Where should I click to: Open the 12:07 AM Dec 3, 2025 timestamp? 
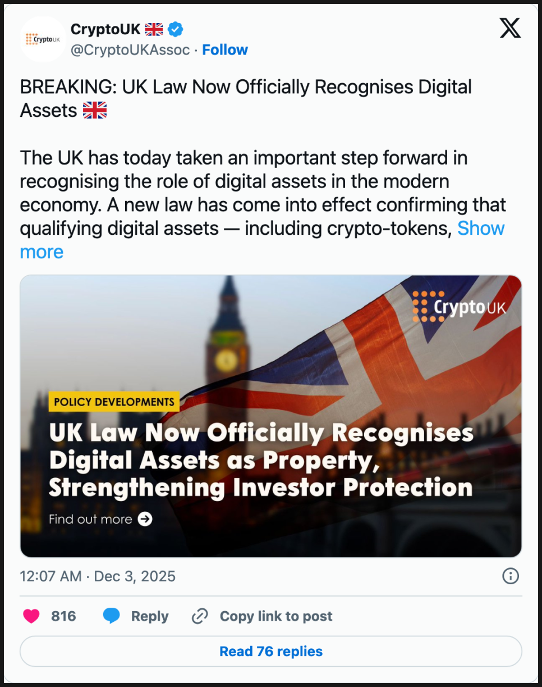click(x=98, y=576)
